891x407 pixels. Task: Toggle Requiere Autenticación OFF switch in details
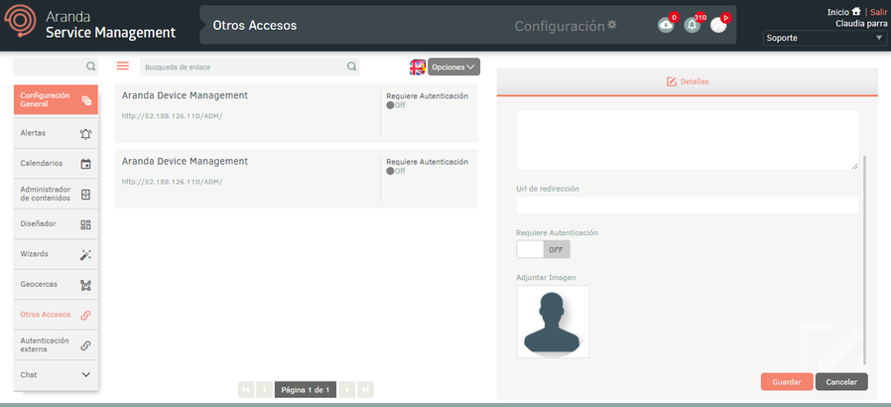point(544,249)
